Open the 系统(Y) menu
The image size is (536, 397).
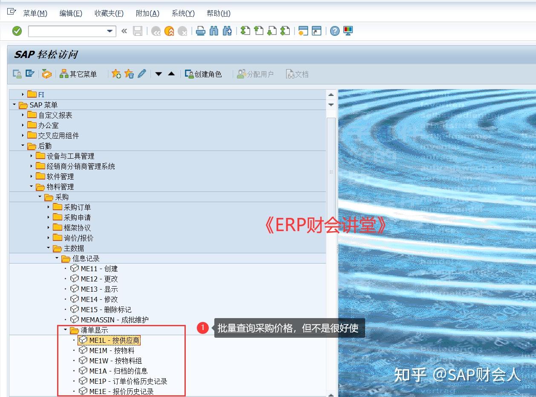tap(183, 13)
